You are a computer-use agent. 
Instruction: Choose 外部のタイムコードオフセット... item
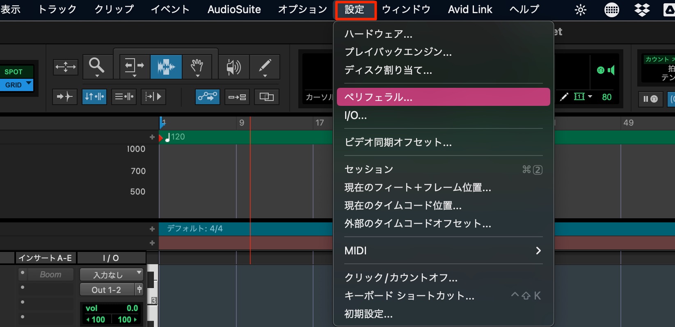[443, 224]
